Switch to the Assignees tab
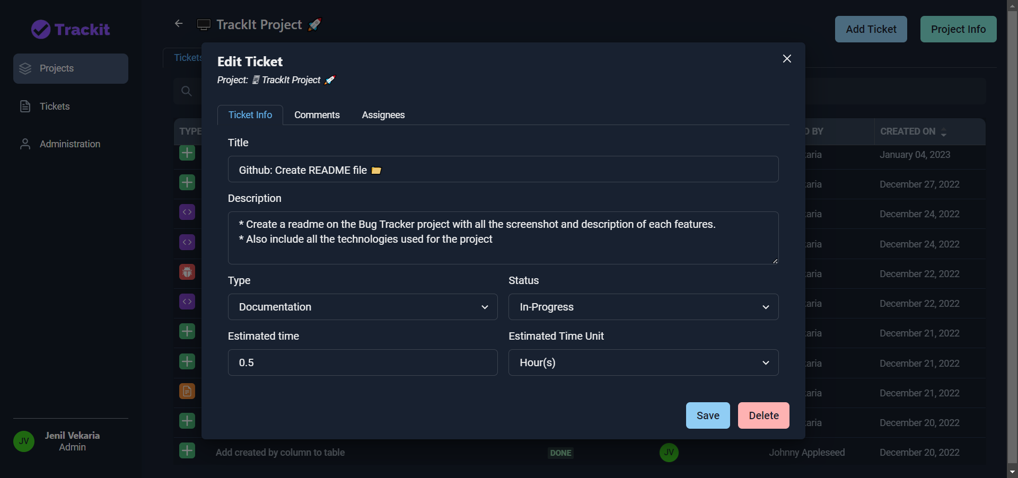This screenshot has height=478, width=1018. (383, 115)
